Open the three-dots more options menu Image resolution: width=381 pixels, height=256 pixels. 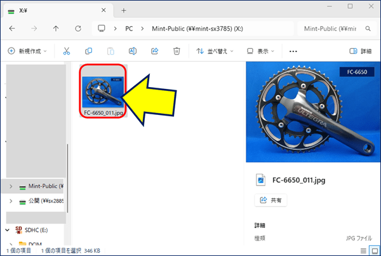[x=293, y=51]
